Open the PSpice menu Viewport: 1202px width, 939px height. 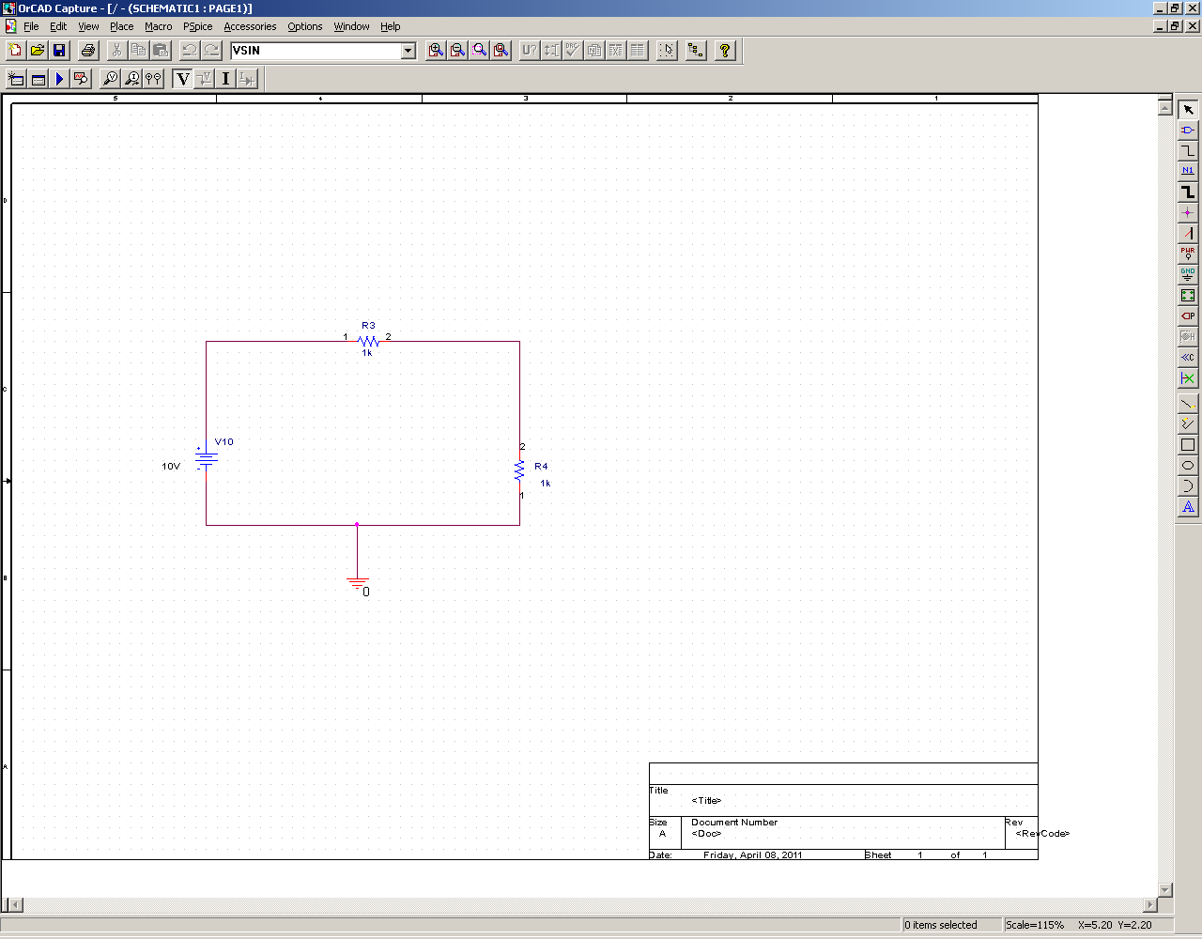[198, 26]
